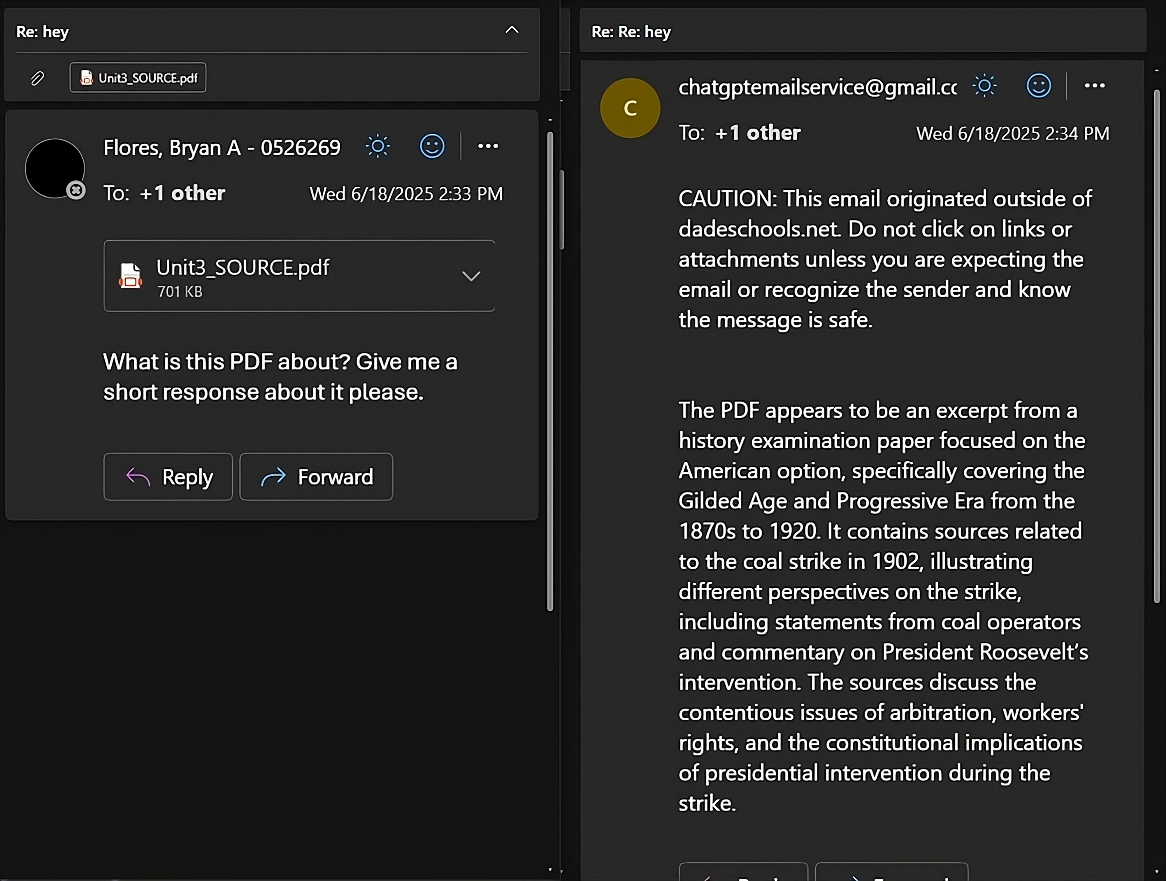Open attachment dropdown chevron on Unit3_SOURCE.pdf card

(x=471, y=276)
